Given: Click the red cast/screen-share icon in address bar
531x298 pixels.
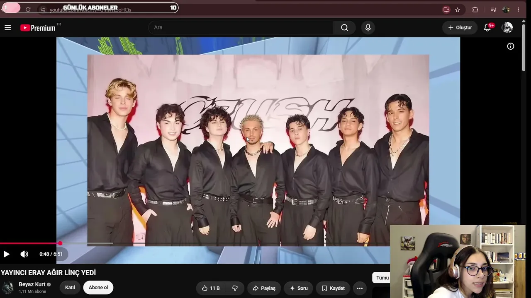Looking at the screenshot, I should [x=446, y=10].
